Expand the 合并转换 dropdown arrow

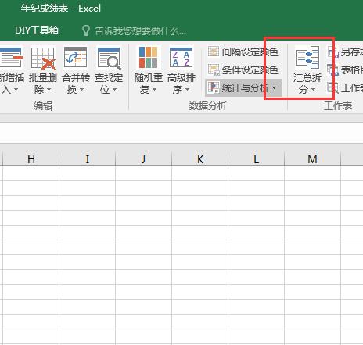pos(82,89)
